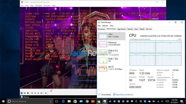
Task: Open Task Manager Options menu
Action: click(x=105, y=26)
